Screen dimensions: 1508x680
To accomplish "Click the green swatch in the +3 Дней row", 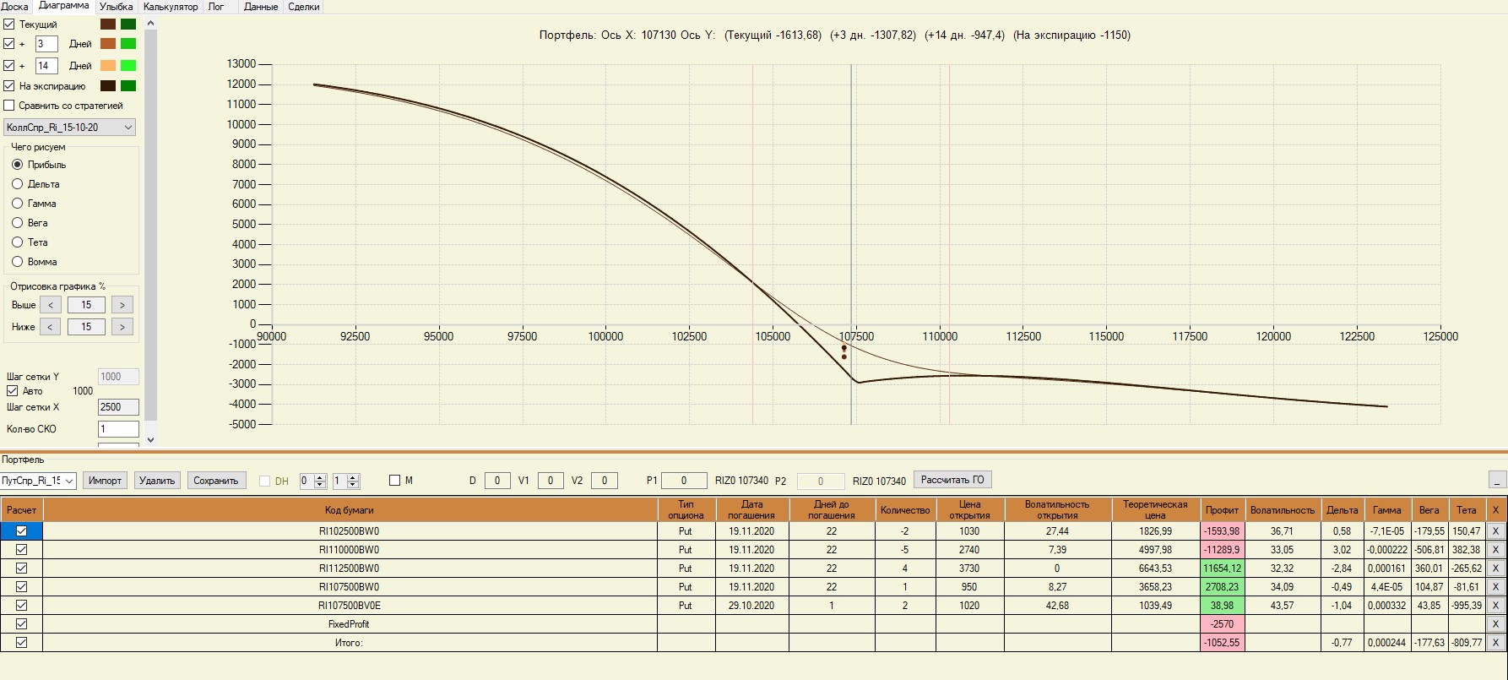I will [x=128, y=44].
